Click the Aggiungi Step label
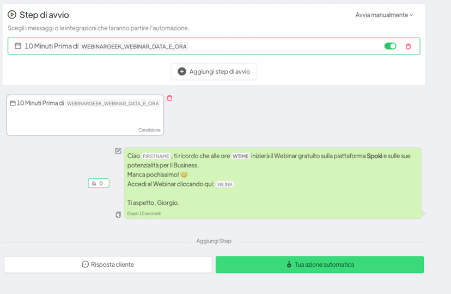The image size is (451, 294). [x=214, y=241]
